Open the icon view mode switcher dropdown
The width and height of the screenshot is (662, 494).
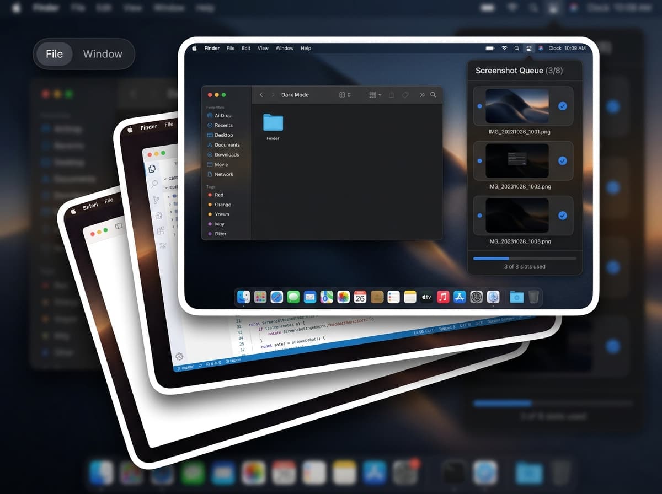point(345,95)
